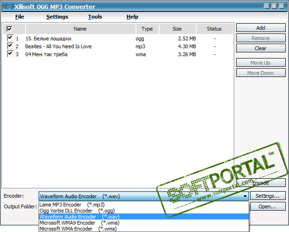The width and height of the screenshot is (289, 232).
Task: Open the Tools menu
Action: (95, 17)
